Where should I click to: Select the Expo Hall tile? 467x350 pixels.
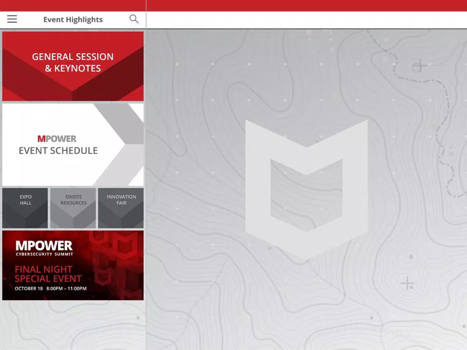(x=25, y=208)
